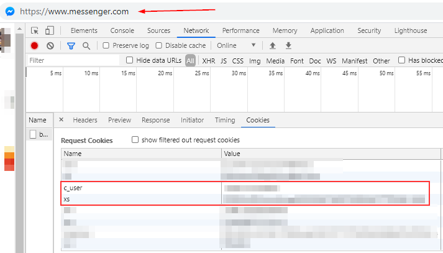Toggle the device toolbar icon

click(50, 30)
